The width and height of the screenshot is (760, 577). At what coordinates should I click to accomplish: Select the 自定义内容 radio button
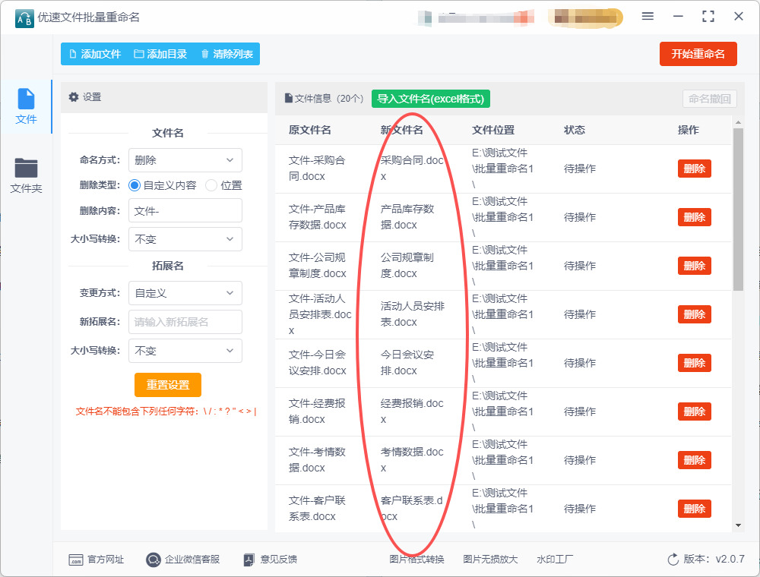click(x=135, y=185)
